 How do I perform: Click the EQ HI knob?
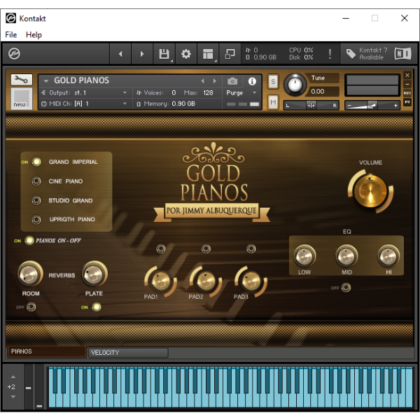tap(388, 256)
